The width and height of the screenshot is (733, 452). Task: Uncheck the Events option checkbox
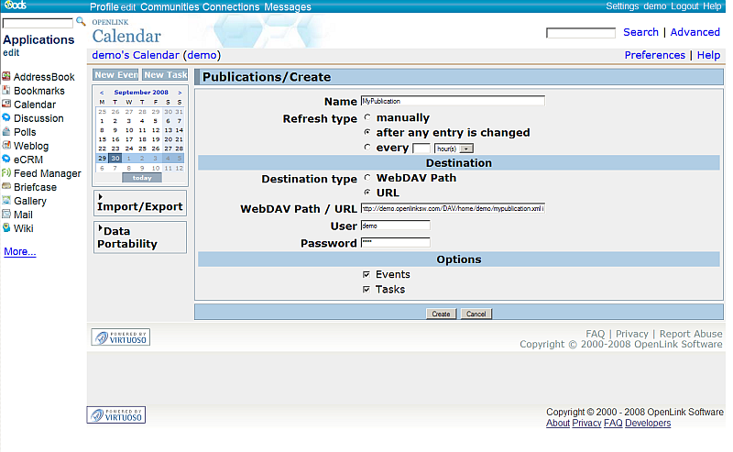(366, 274)
